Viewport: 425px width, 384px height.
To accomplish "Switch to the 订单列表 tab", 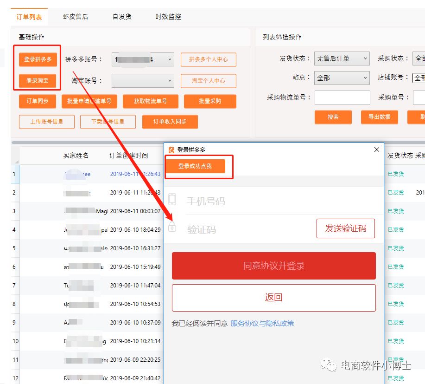I will 29,17.
